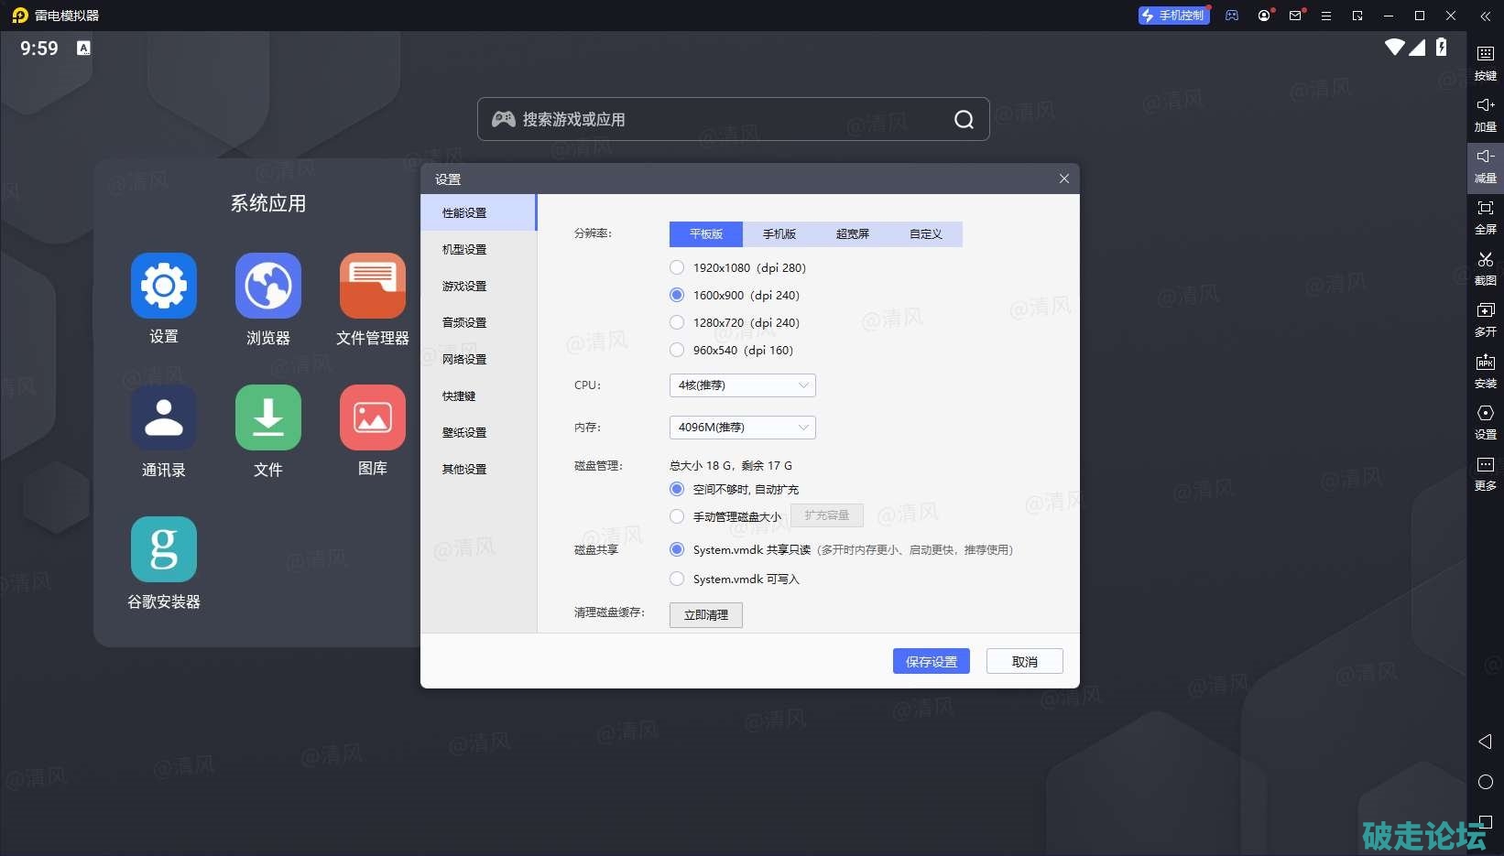Select the 1920x1080 (dpi 280) resolution
The image size is (1504, 856).
coord(677,268)
